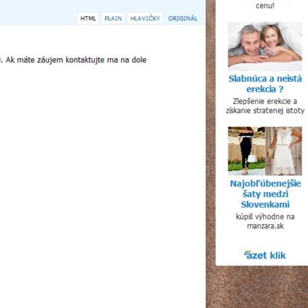The image size is (308, 308).
Task: Open the HLAVIČKY tab
Action: 145,19
